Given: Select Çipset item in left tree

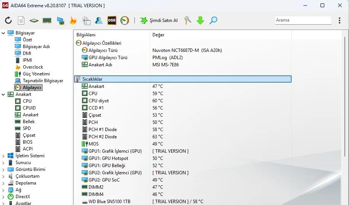Looking at the screenshot, I should 25,135.
